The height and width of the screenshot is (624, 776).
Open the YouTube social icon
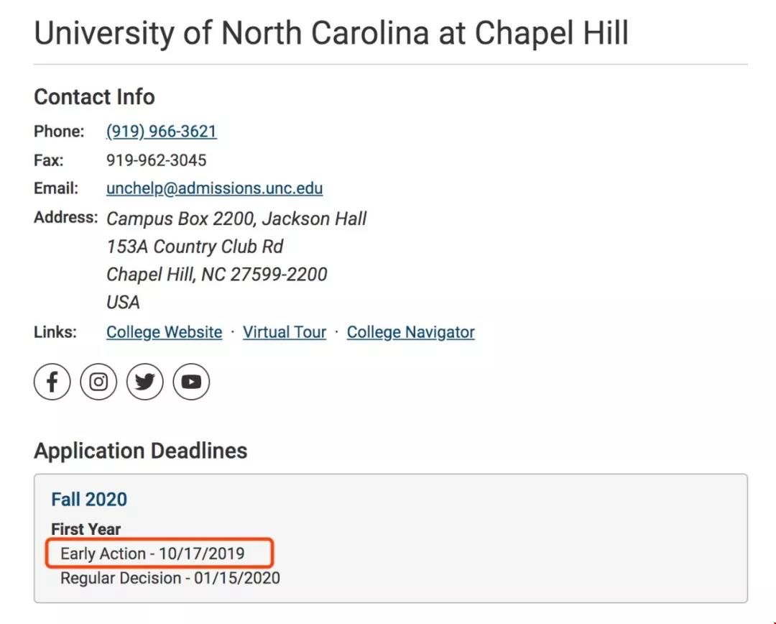(x=191, y=382)
